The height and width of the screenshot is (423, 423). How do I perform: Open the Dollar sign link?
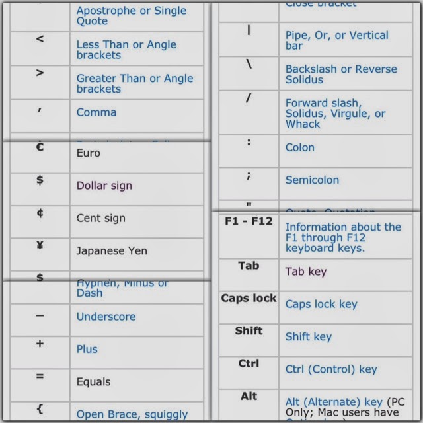[x=104, y=186]
